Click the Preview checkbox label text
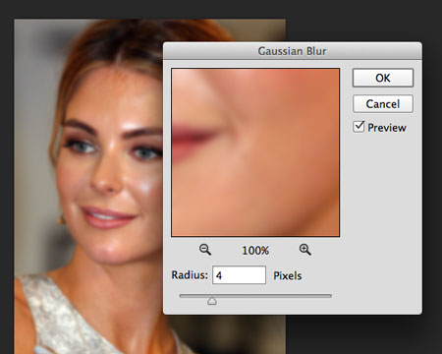Viewport: 442px width, 354px height. click(x=387, y=128)
